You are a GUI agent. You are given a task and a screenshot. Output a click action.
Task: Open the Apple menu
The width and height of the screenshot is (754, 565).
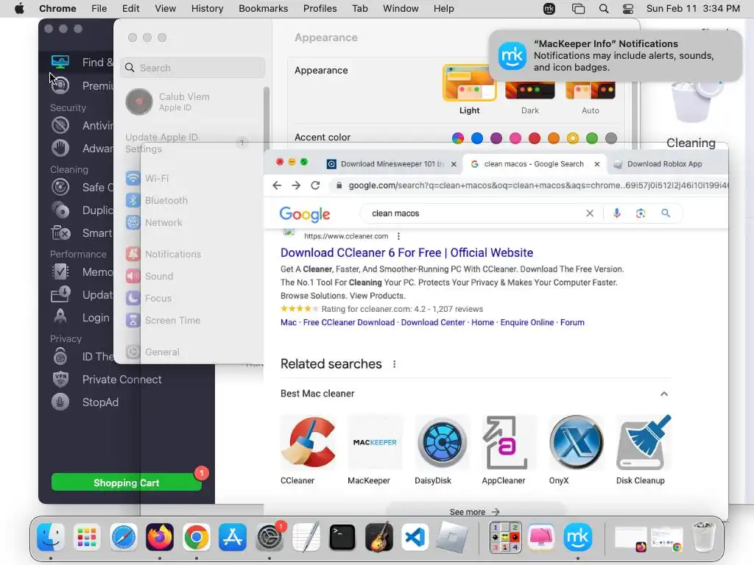[18, 9]
